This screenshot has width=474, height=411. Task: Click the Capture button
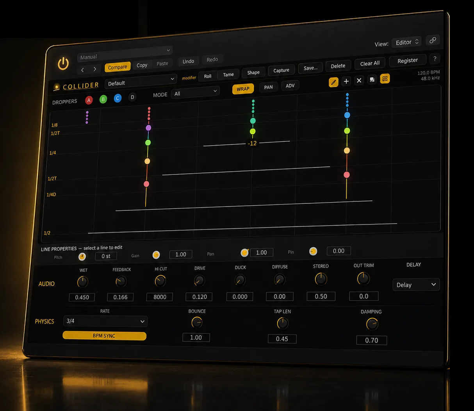coord(281,70)
